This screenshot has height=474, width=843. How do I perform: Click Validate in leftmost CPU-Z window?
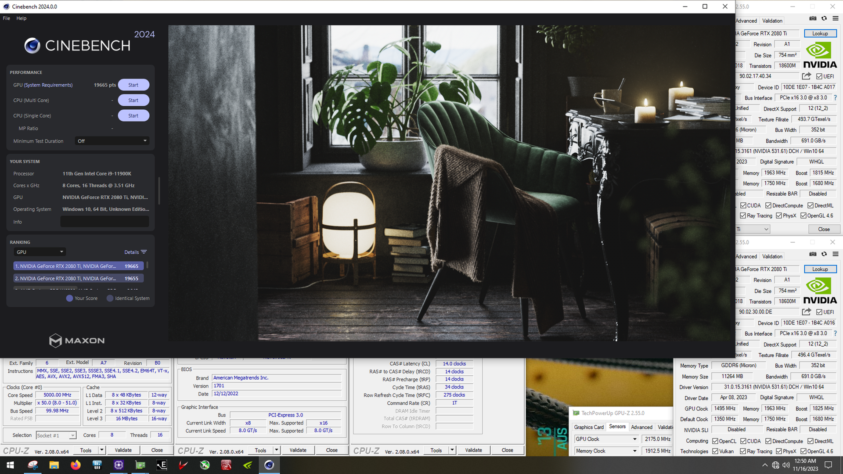(x=123, y=450)
